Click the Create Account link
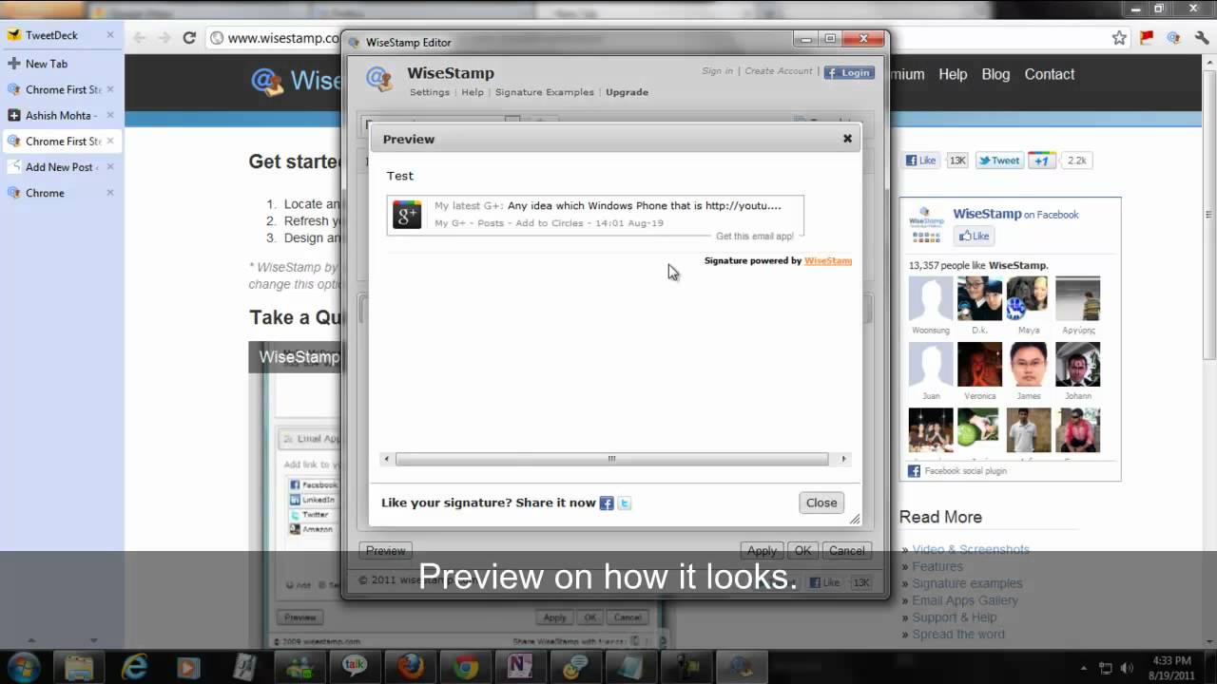Viewport: 1217px width, 684px height. (778, 70)
